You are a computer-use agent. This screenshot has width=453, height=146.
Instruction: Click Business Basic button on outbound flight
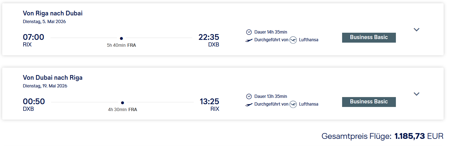click(369, 37)
